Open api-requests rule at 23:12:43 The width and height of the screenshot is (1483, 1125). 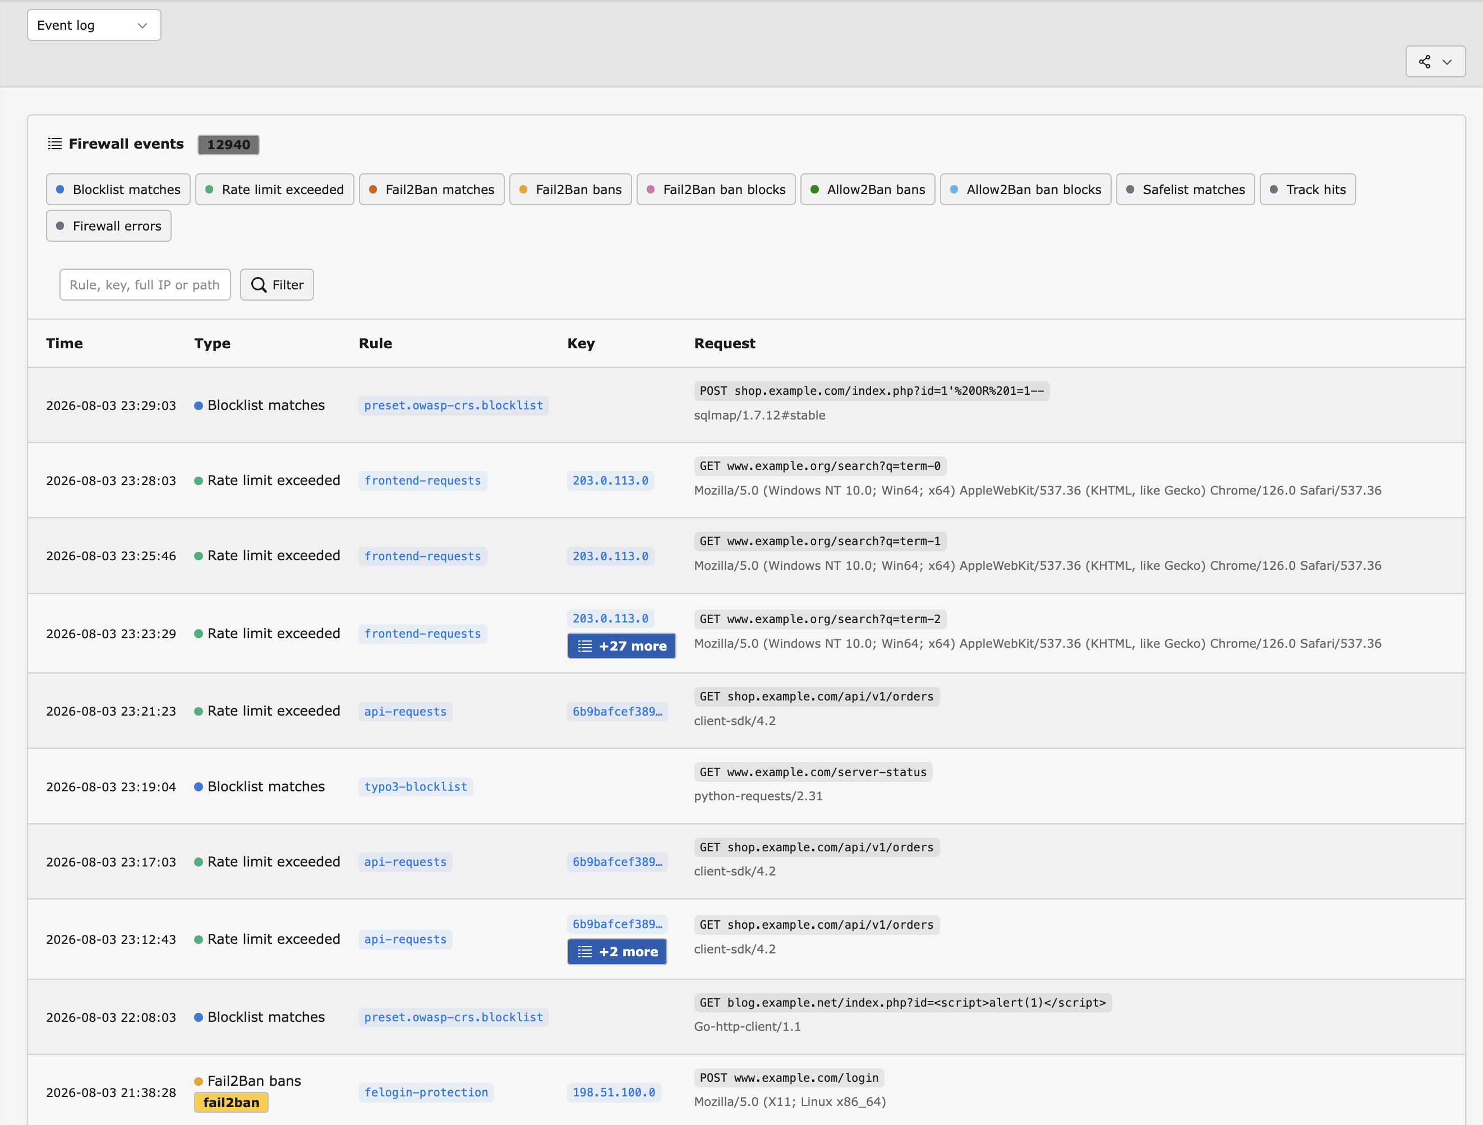[x=405, y=940]
